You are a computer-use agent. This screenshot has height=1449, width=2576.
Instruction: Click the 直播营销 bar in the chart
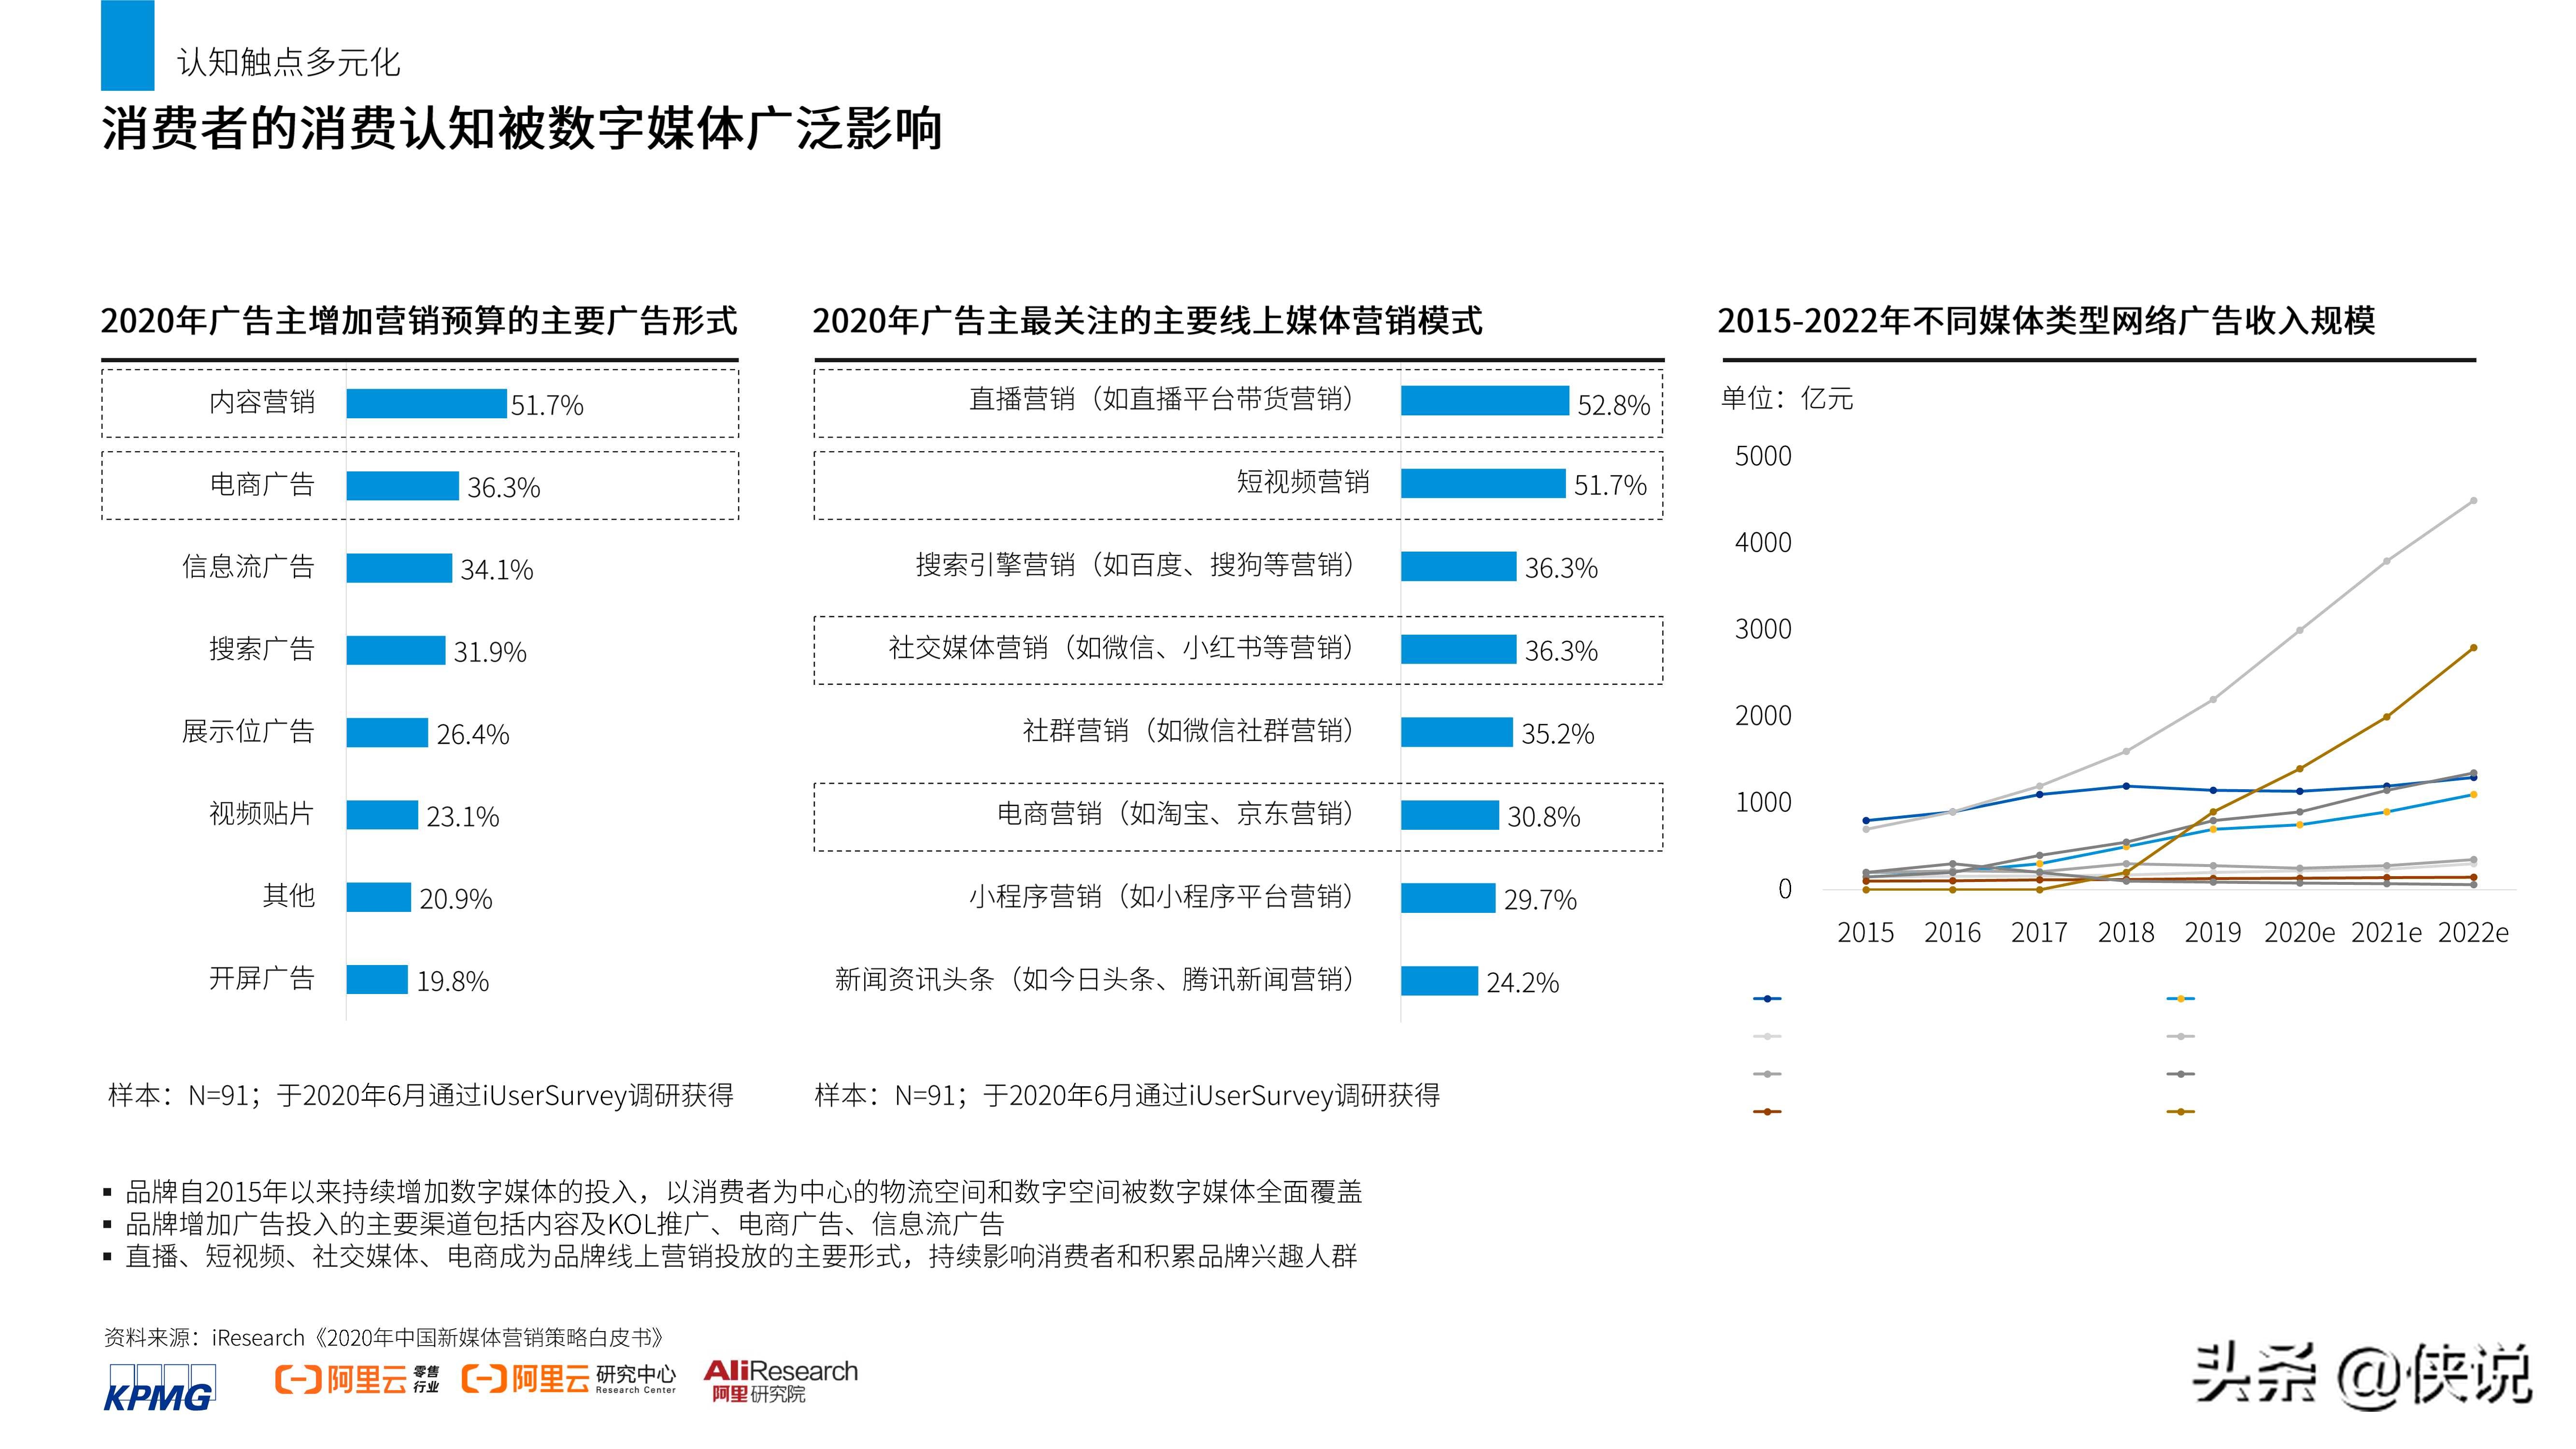[x=1485, y=400]
